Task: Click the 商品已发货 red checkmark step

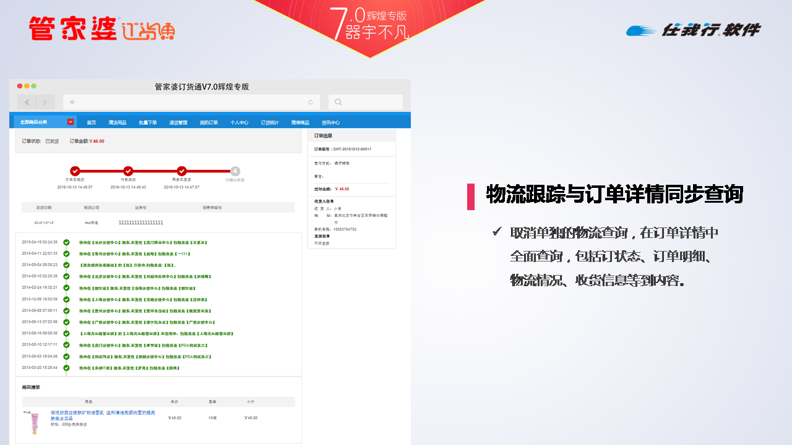Action: [181, 171]
